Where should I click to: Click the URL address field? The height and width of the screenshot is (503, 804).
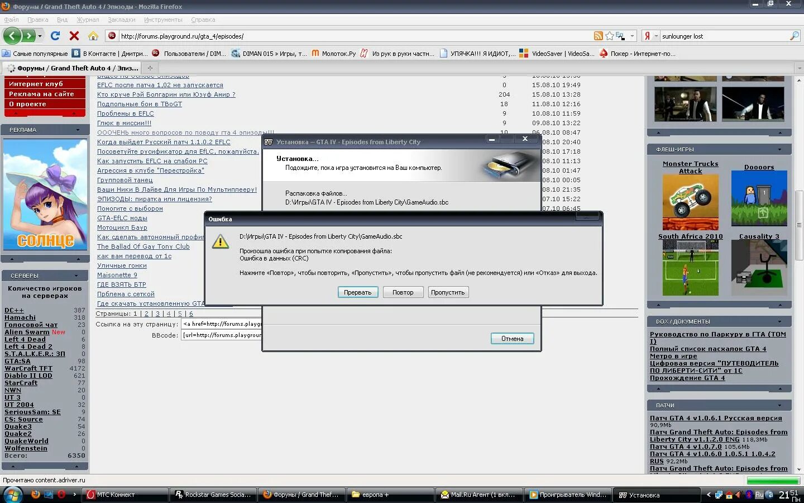point(355,36)
